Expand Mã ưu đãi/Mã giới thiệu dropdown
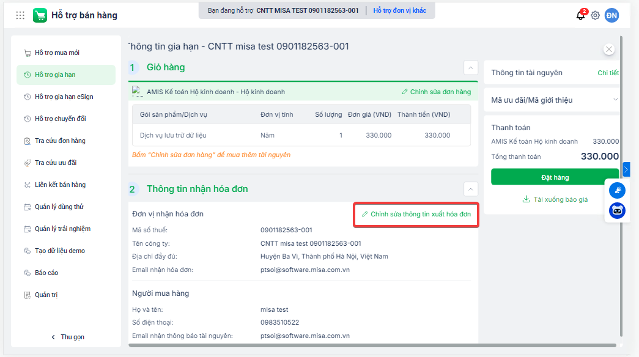The image size is (639, 357). click(x=615, y=100)
